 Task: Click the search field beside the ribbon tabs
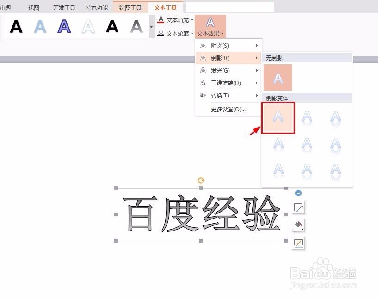pos(230,7)
